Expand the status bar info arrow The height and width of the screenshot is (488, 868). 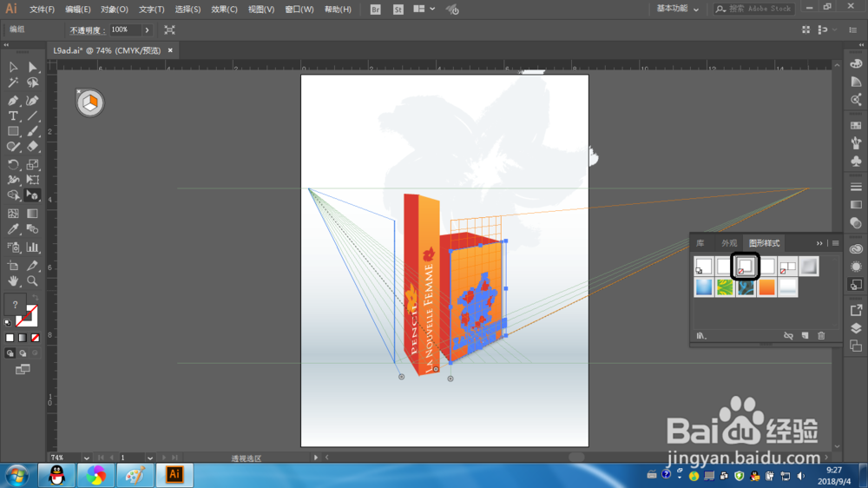click(x=316, y=458)
